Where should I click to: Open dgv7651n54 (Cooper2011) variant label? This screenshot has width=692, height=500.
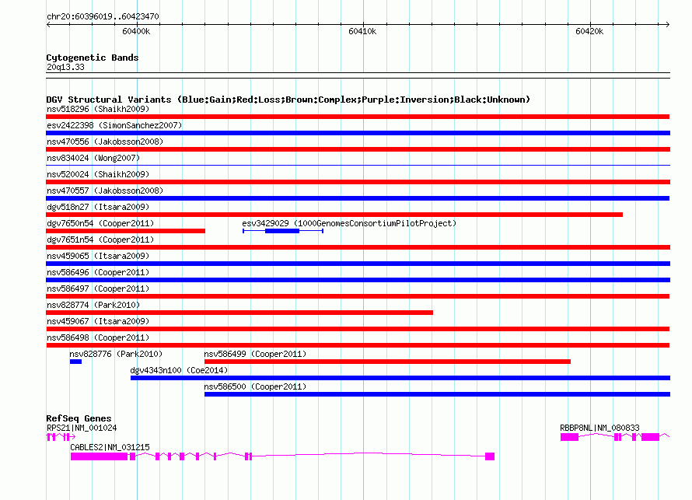click(100, 240)
